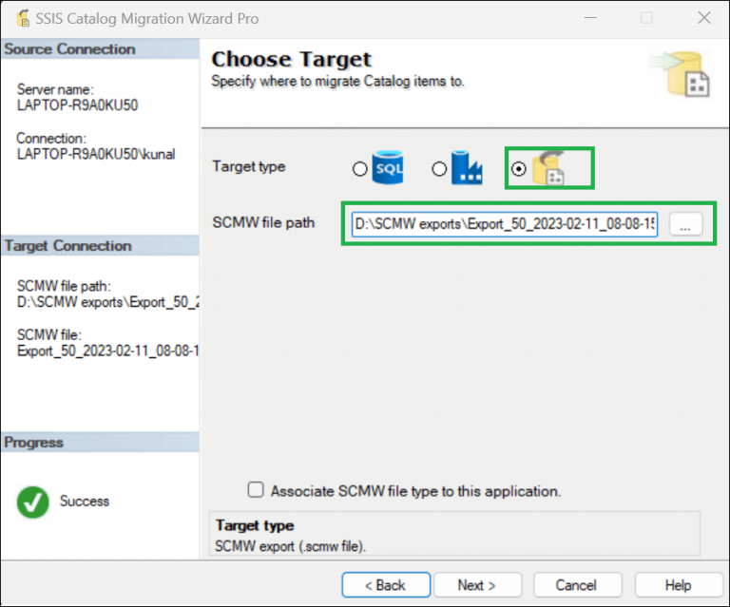Open the file browse dialog with the ellipsis button
This screenshot has width=730, height=607.
point(685,224)
